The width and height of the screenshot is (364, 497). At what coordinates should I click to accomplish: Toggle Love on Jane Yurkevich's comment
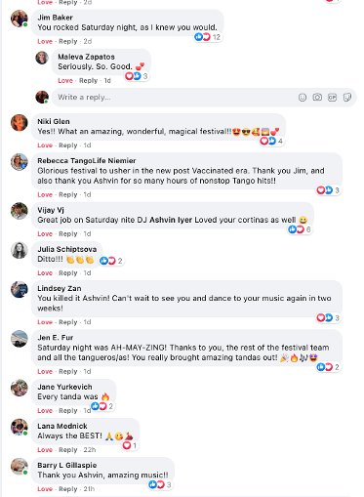(x=45, y=411)
